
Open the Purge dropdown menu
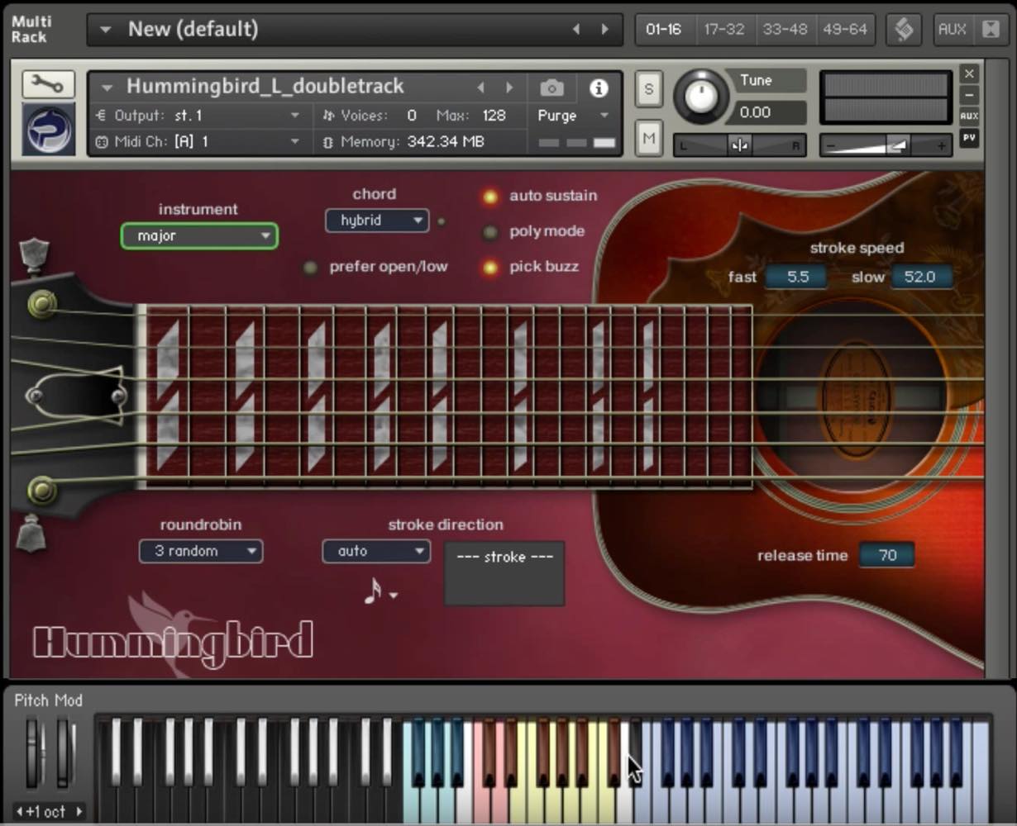click(x=572, y=116)
